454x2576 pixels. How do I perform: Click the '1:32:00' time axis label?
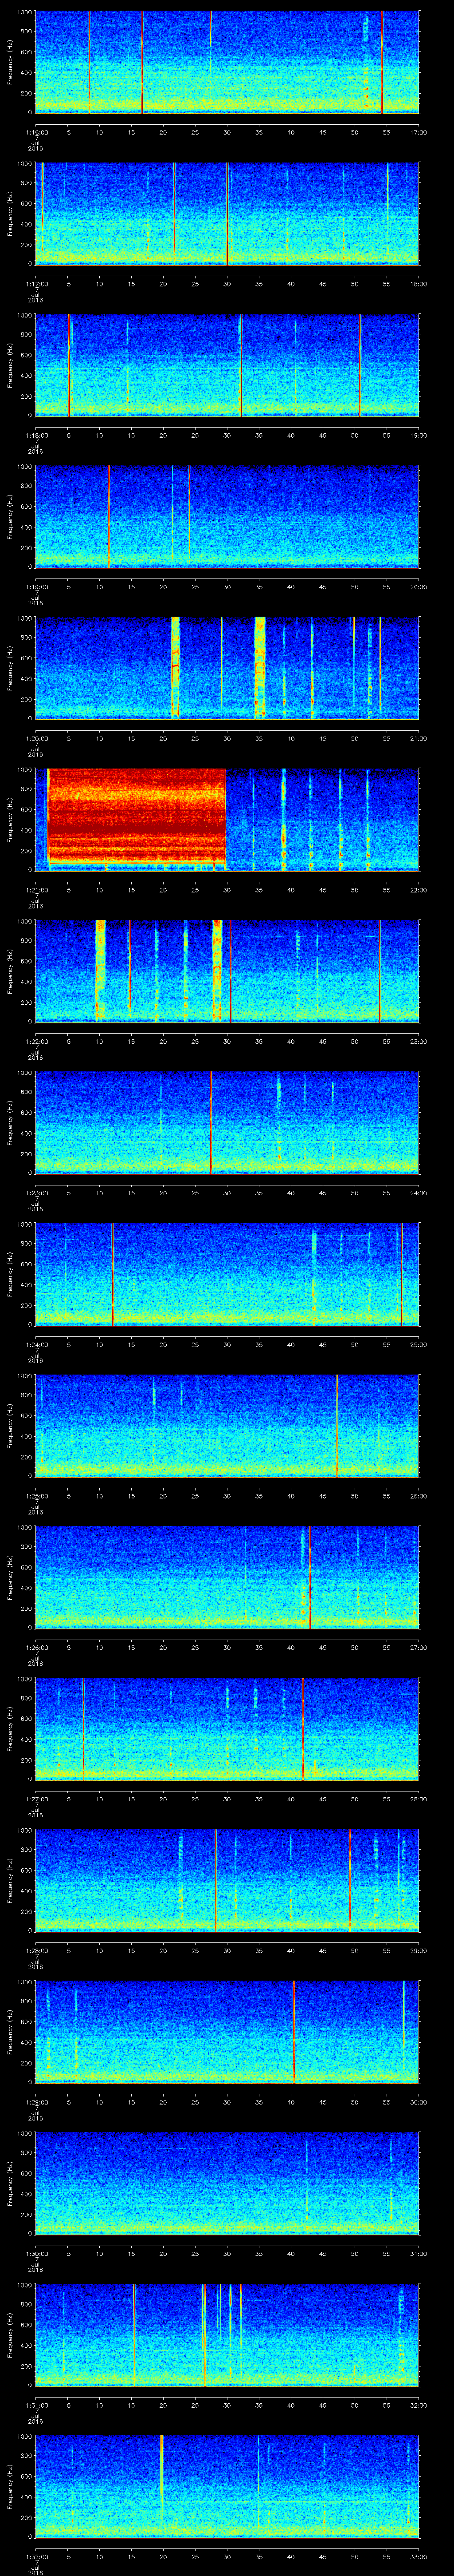coord(36,2556)
